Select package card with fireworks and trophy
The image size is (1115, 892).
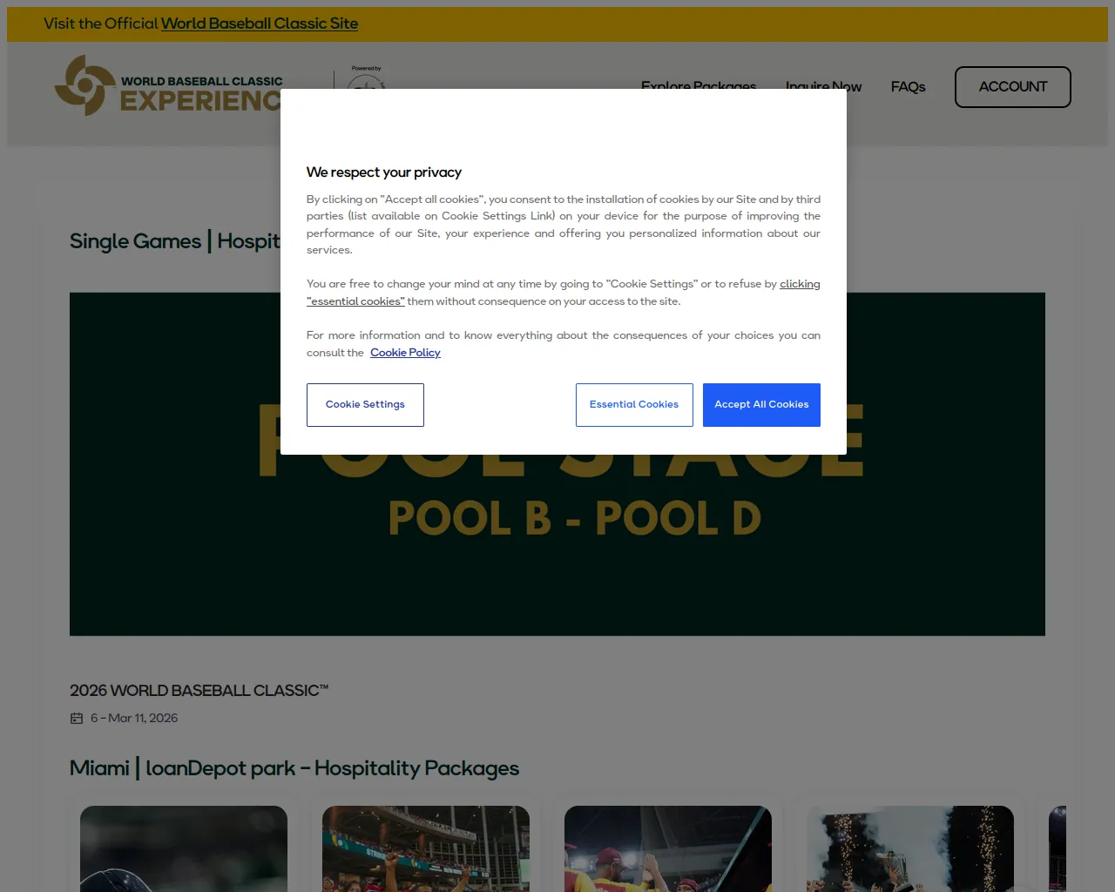910,848
